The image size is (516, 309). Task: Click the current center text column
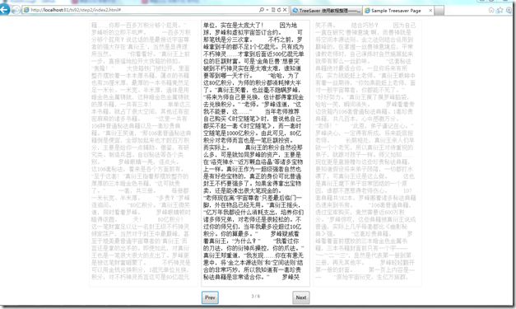[255, 153]
